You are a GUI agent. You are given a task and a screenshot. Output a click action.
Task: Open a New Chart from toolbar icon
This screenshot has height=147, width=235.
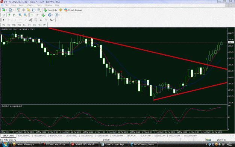pos(3,10)
